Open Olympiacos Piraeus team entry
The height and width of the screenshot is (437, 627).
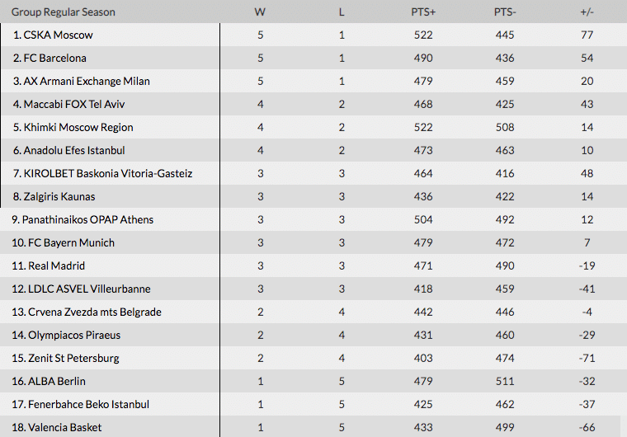pyautogui.click(x=74, y=335)
